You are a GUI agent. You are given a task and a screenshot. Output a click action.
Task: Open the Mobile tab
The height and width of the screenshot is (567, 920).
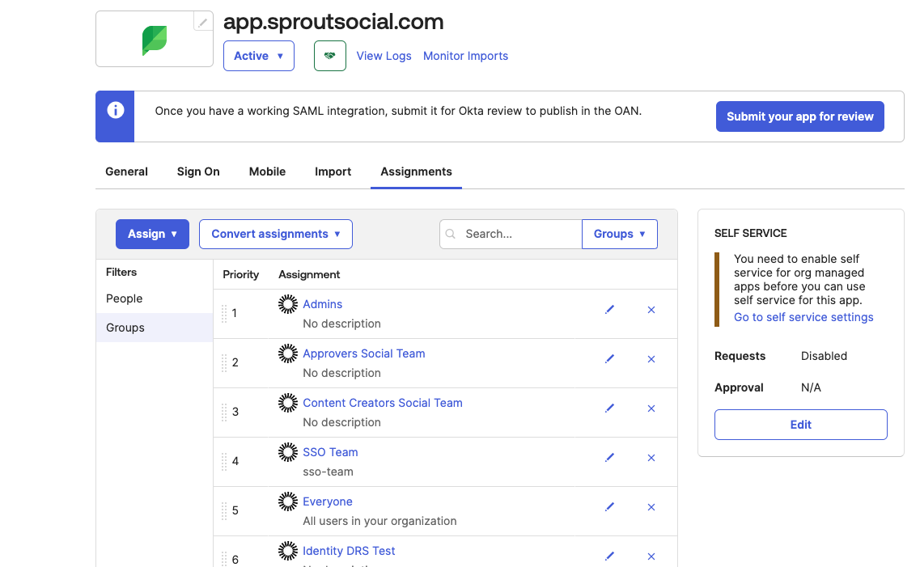point(268,171)
